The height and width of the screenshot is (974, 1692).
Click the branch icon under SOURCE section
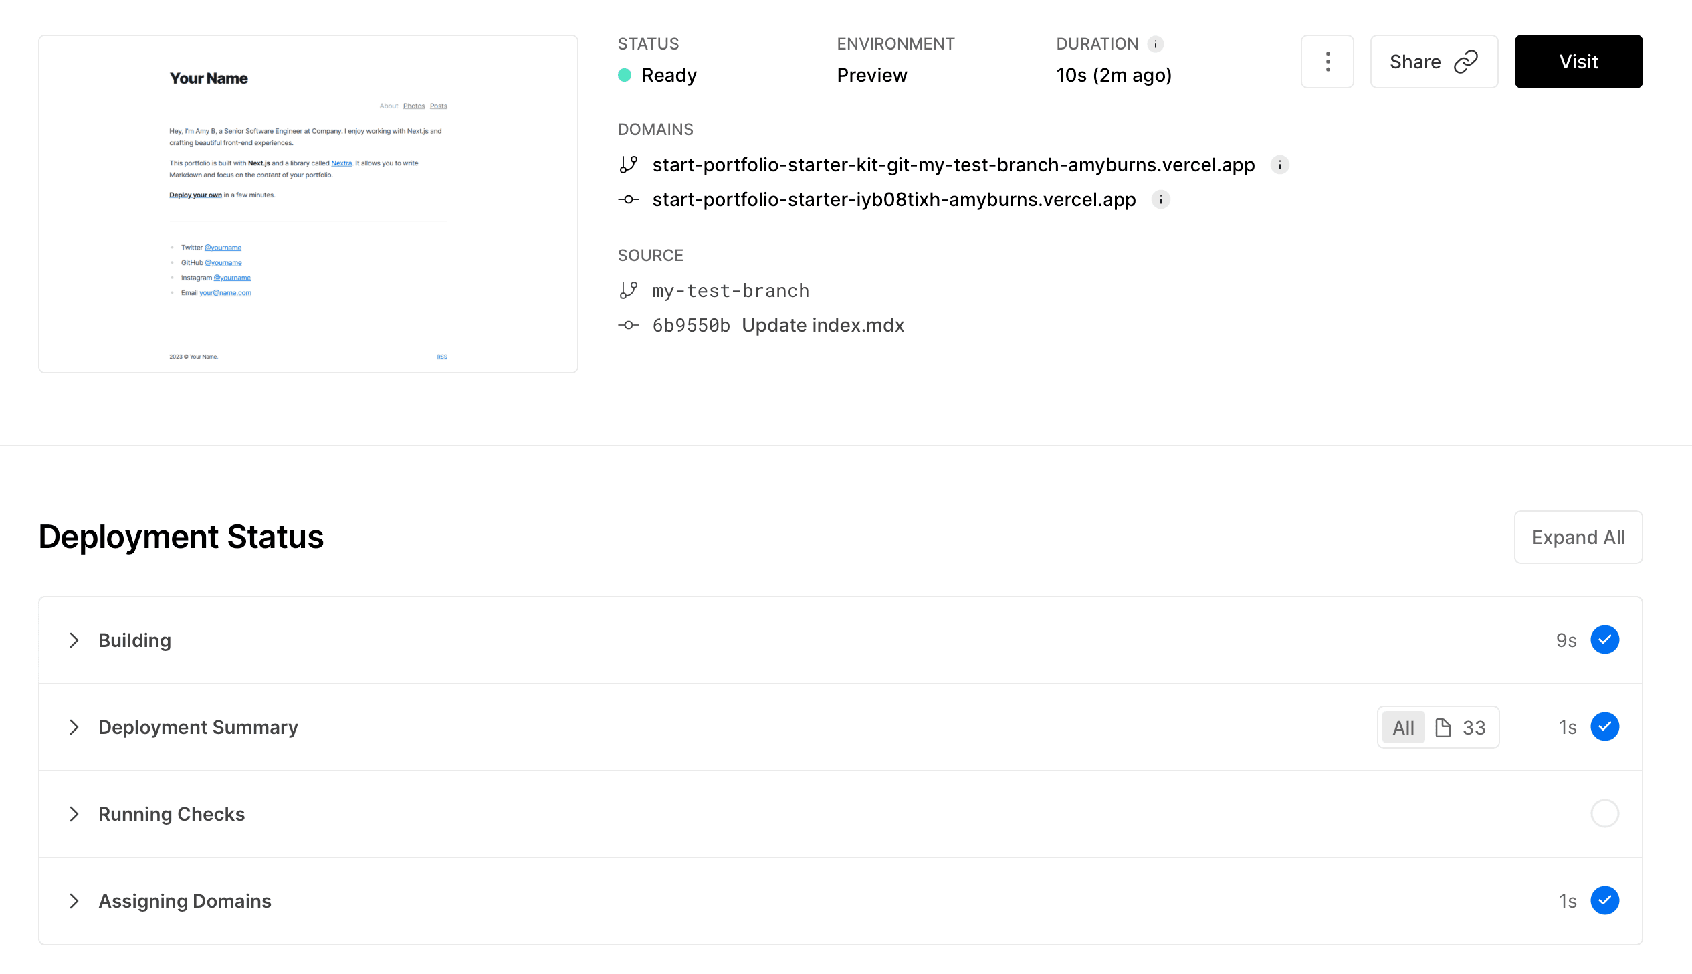[627, 290]
